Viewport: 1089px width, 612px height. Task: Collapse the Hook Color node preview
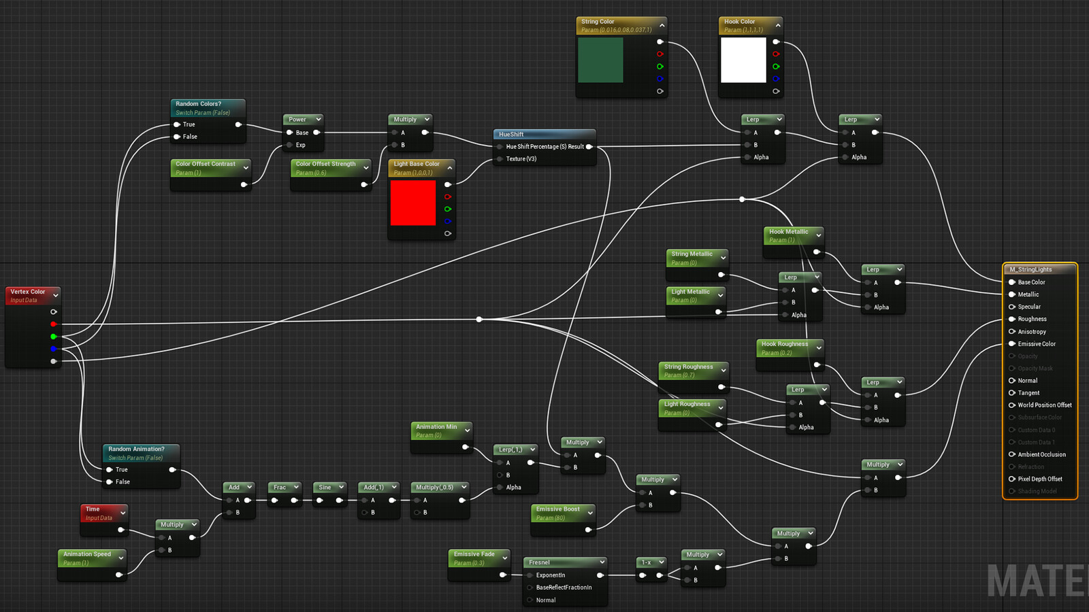click(778, 25)
